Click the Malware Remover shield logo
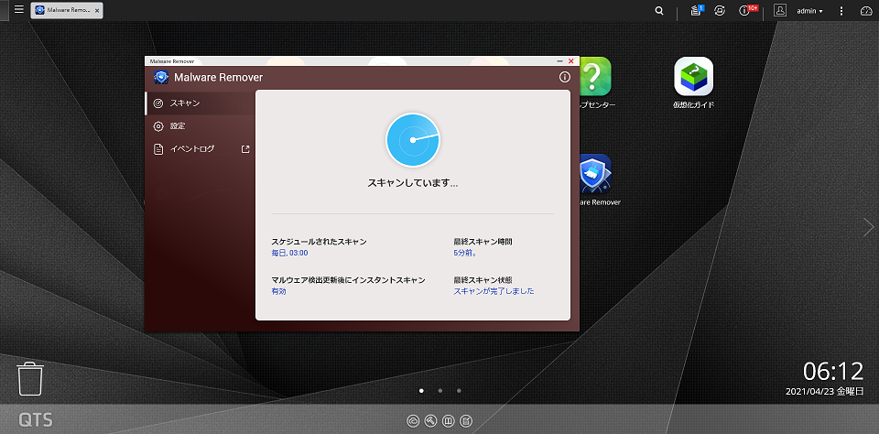Screen dimensions: 879x434 tap(161, 78)
